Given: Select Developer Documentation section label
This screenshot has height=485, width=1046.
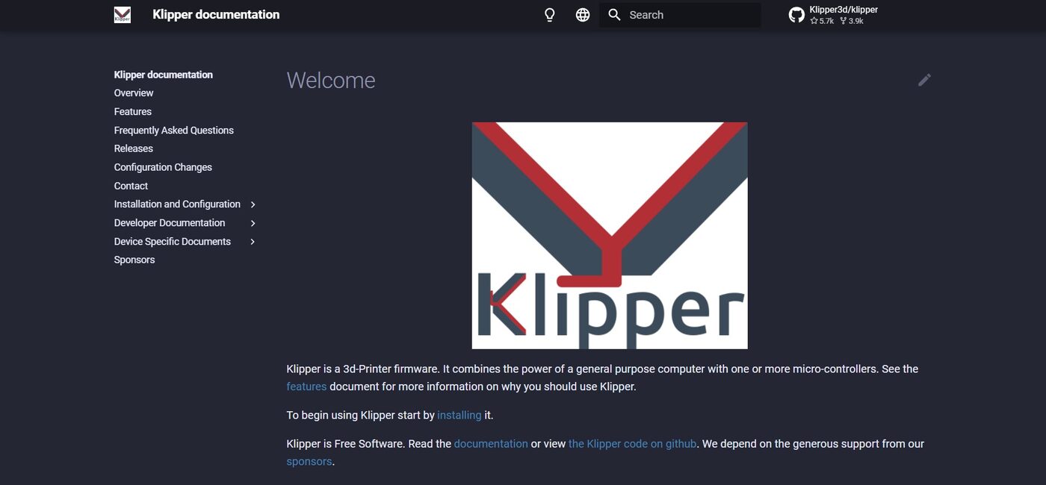Looking at the screenshot, I should (170, 223).
